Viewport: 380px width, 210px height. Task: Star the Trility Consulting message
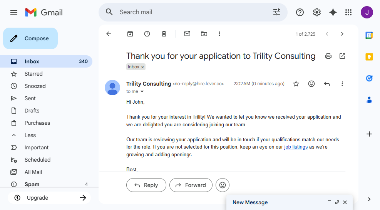tap(296, 84)
